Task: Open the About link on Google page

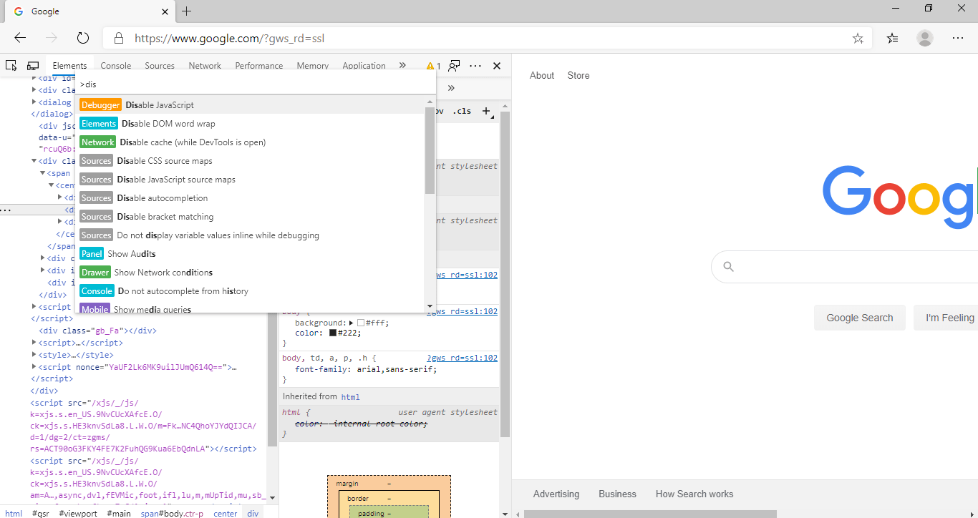Action: (542, 76)
